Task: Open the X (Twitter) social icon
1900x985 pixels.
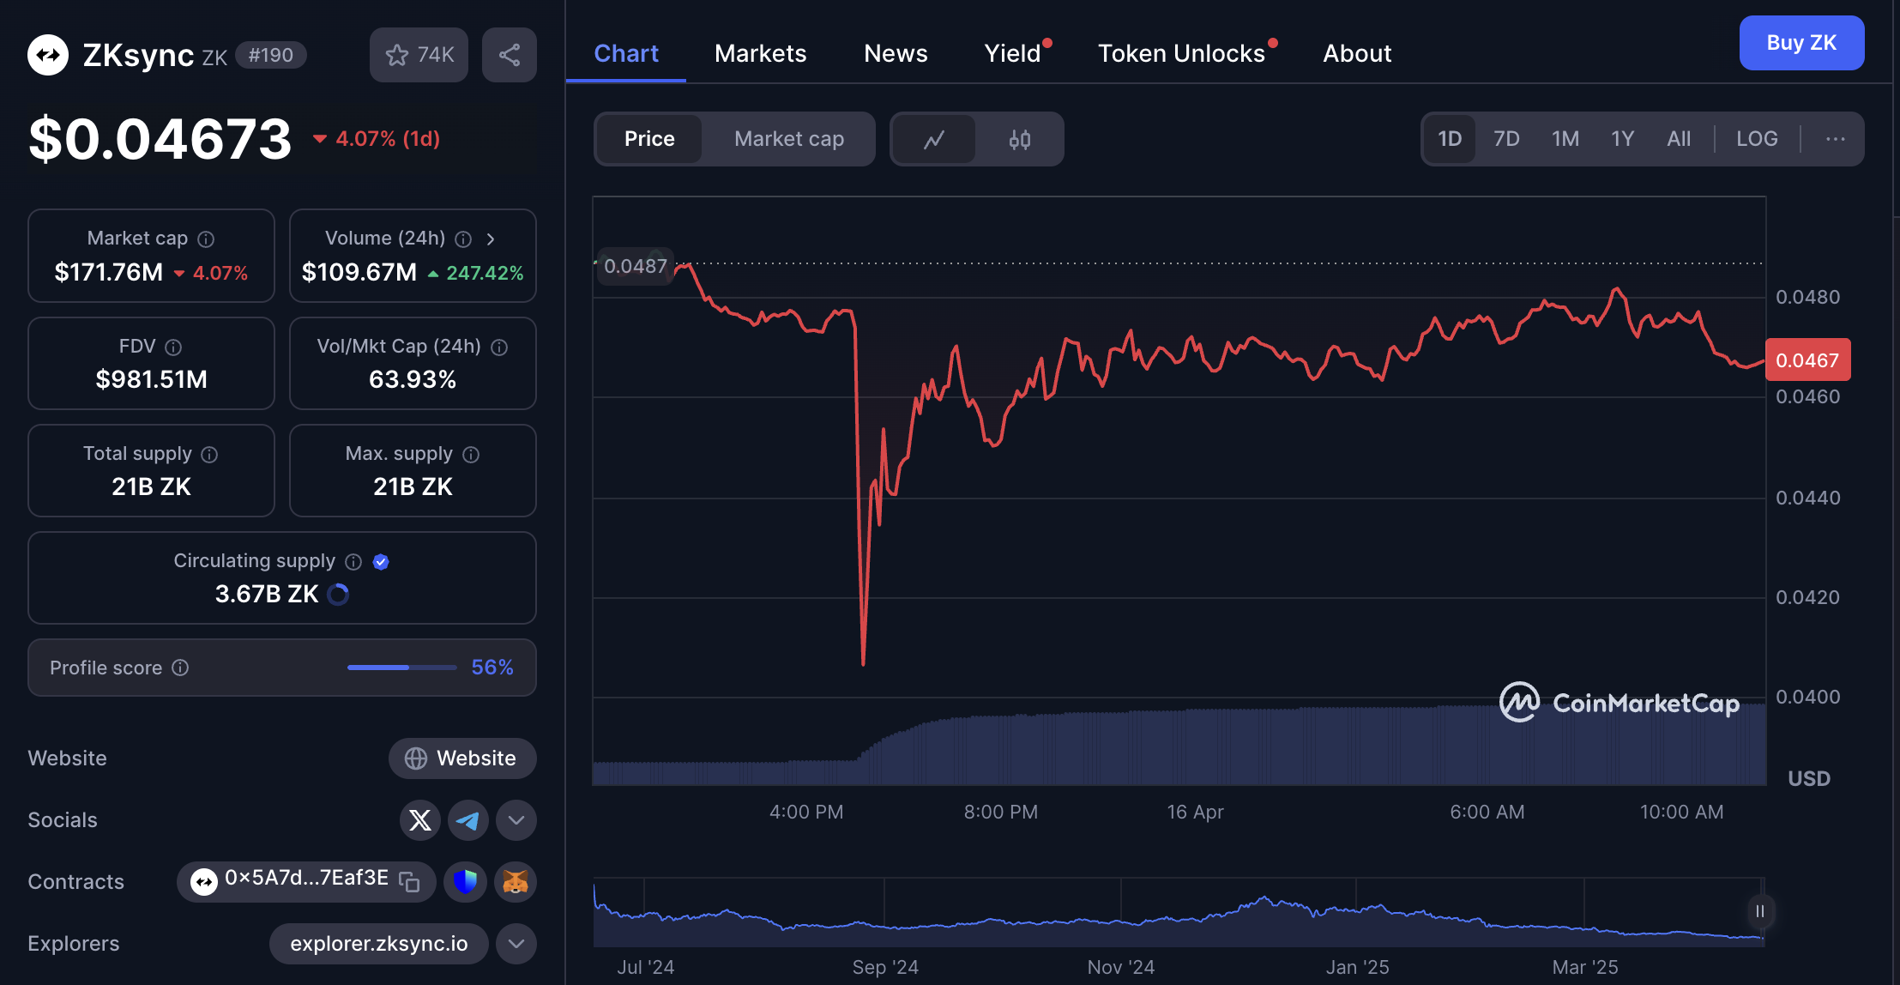Action: coord(420,820)
